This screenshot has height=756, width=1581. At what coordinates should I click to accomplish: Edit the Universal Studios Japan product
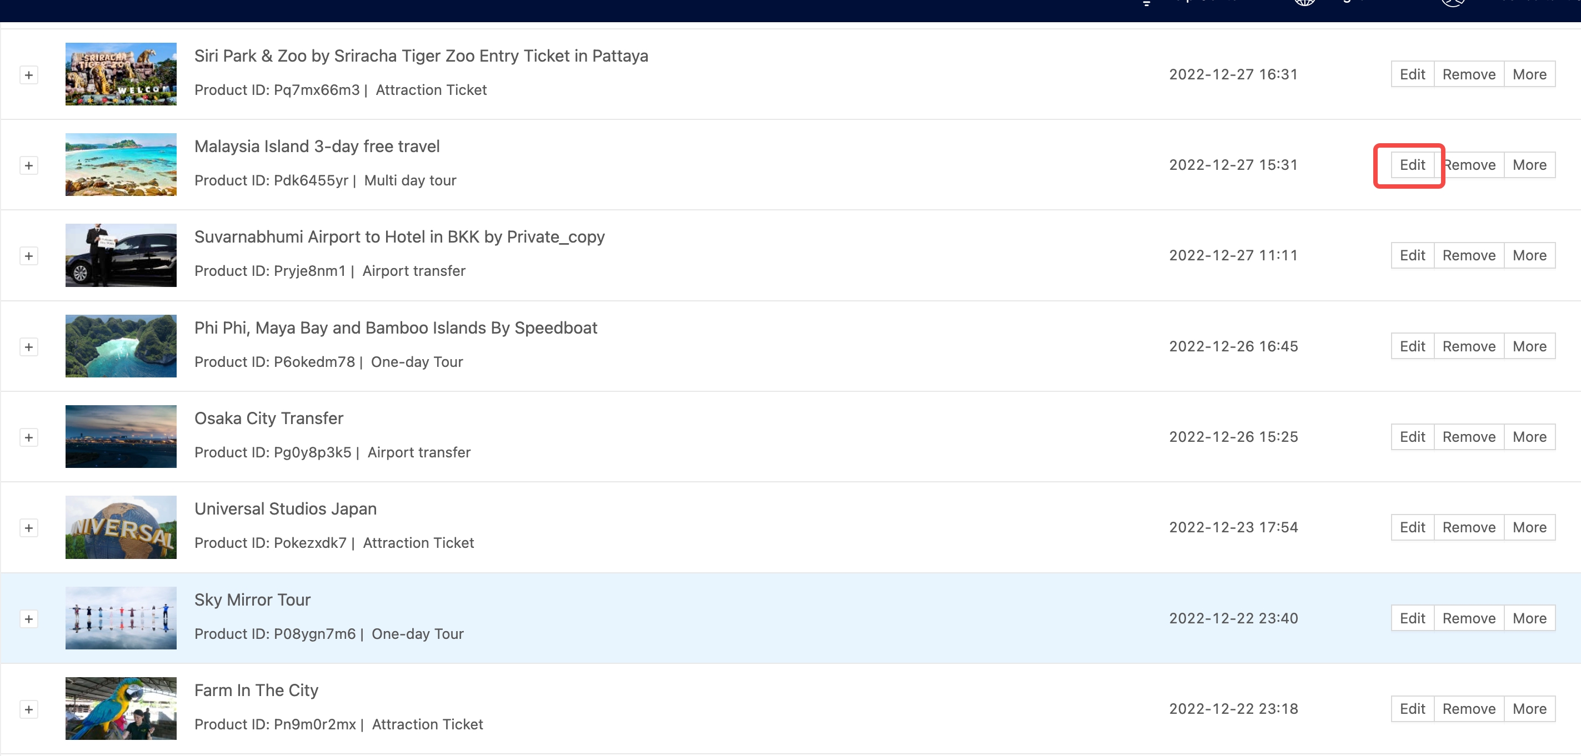[1412, 527]
